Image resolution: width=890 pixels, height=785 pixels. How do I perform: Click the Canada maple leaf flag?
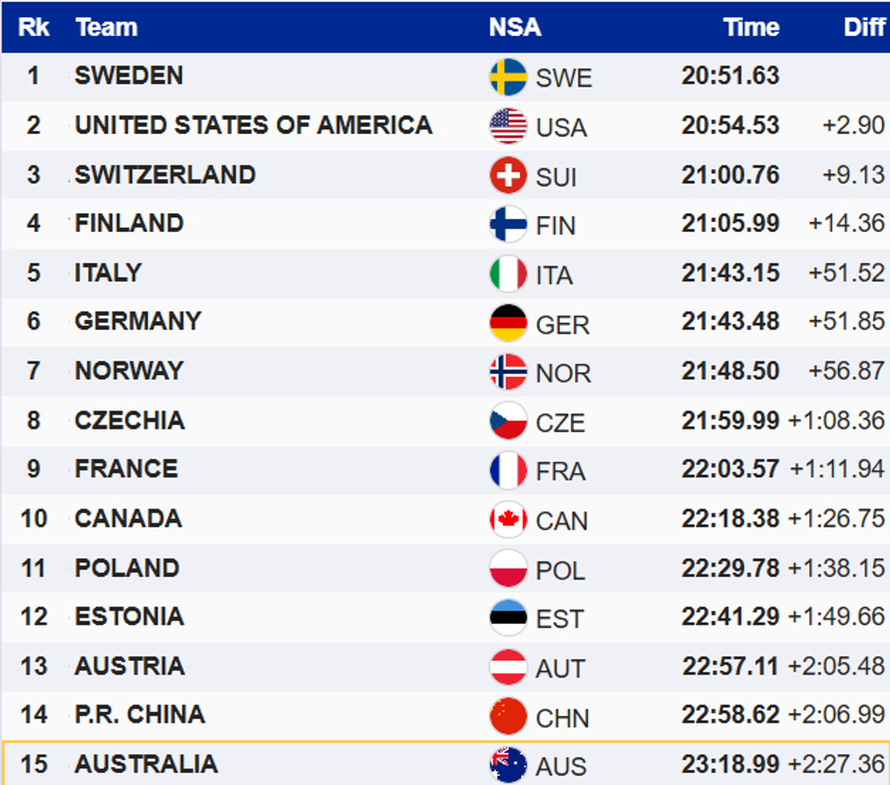508,520
